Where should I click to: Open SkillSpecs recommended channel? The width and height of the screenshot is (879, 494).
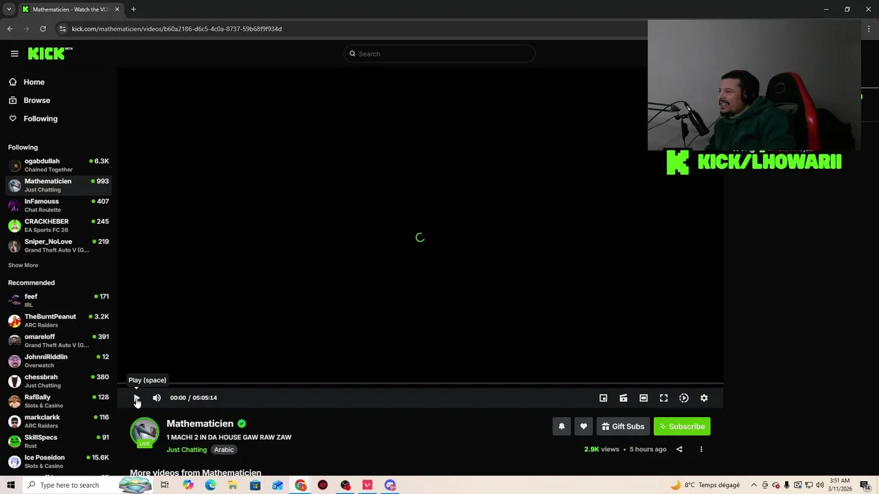pyautogui.click(x=58, y=441)
